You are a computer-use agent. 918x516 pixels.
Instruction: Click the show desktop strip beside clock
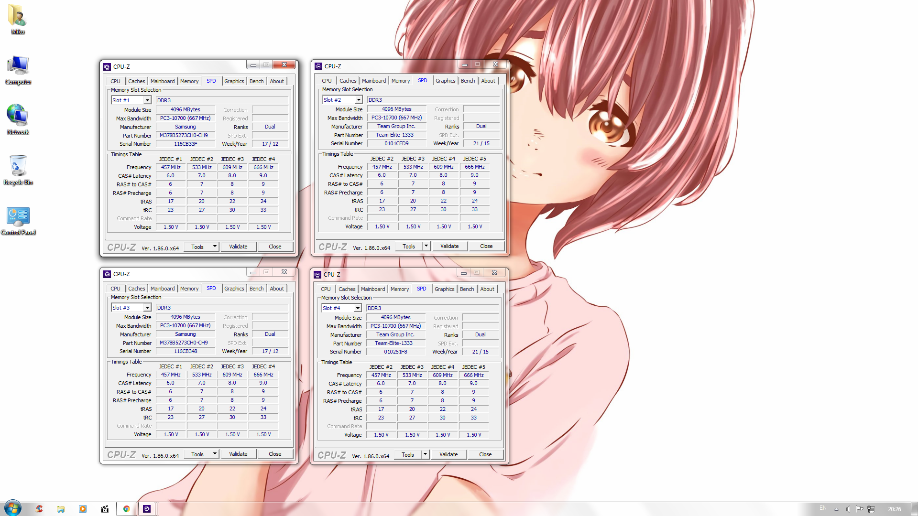[x=914, y=509]
